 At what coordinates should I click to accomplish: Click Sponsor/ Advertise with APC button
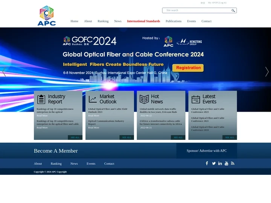coord(207,151)
